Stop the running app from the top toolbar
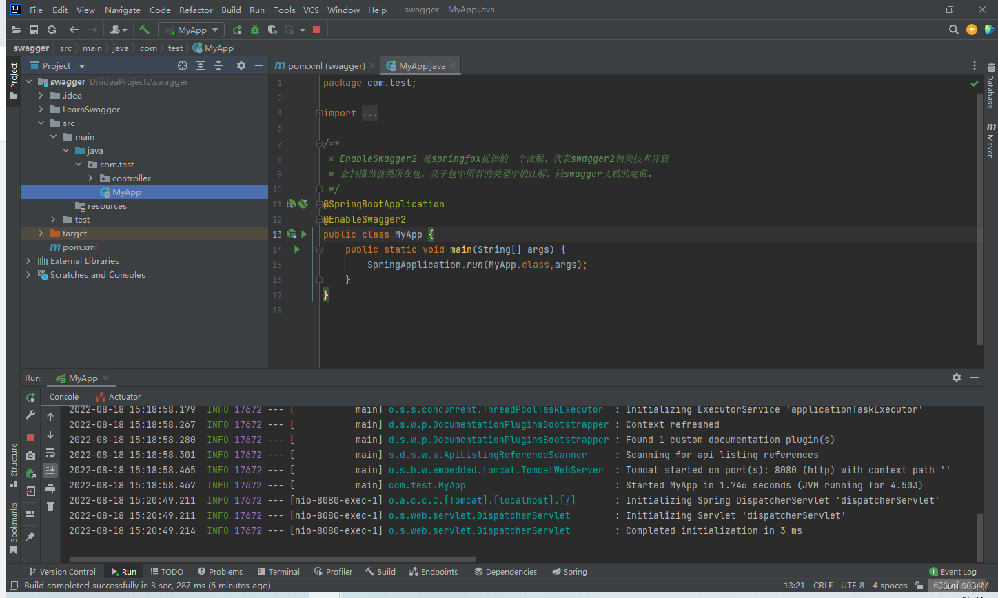This screenshot has height=598, width=998. click(316, 30)
